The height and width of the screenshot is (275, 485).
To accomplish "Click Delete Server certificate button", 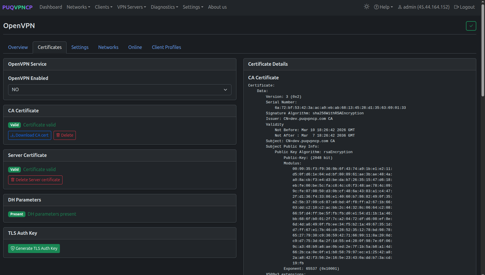I will point(35,180).
